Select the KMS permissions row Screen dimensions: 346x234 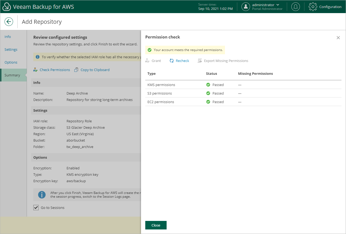161,85
